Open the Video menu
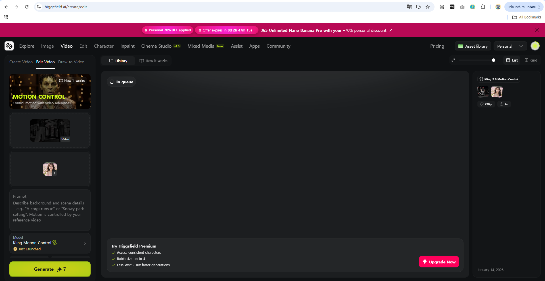The image size is (545, 281). point(66,46)
